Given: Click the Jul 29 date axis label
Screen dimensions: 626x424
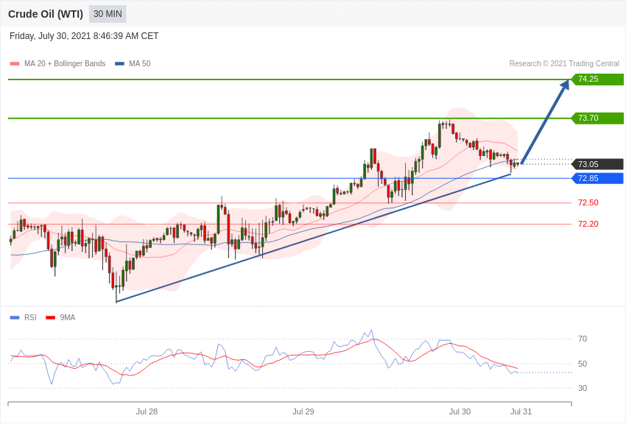Looking at the screenshot, I should pyautogui.click(x=303, y=411).
